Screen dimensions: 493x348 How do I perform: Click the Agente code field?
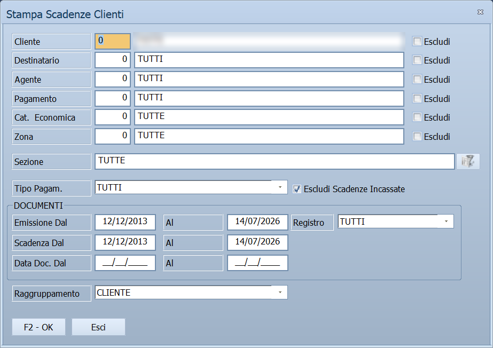[x=113, y=79]
